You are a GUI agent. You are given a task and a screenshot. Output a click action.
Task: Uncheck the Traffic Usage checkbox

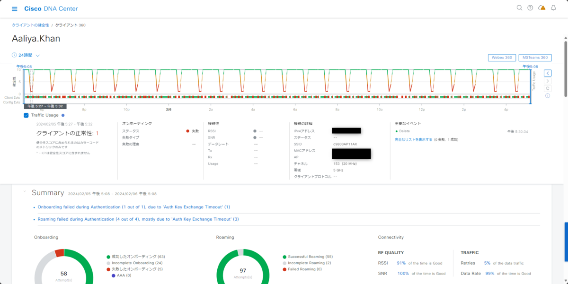27,115
